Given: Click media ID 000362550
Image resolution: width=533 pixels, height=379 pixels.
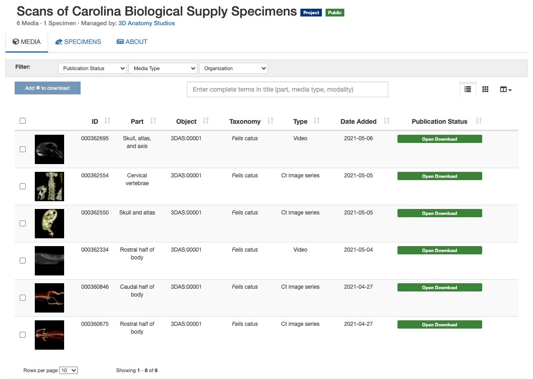Looking at the screenshot, I should [x=95, y=212].
